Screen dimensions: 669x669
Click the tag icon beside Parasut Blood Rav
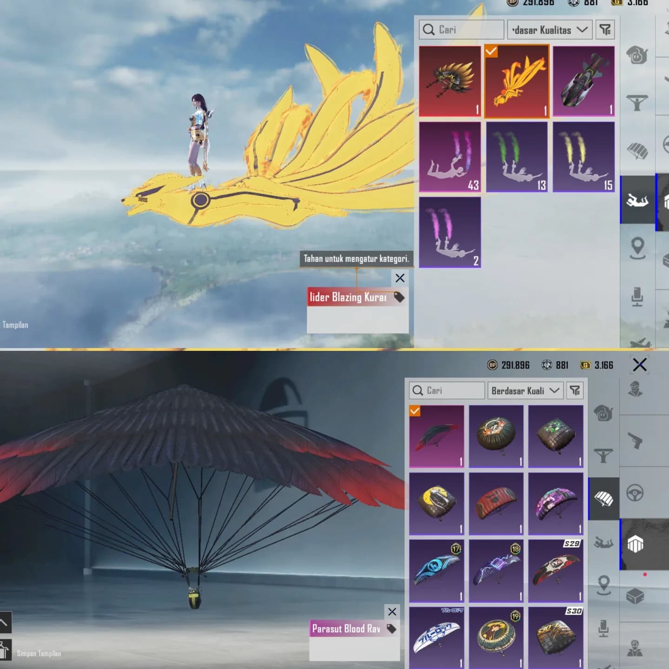coord(391,629)
